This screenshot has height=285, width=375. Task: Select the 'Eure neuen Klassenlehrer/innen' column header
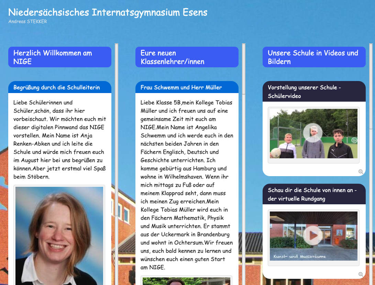pyautogui.click(x=187, y=57)
